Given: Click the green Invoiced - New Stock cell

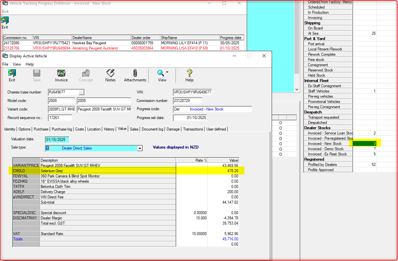Looking at the screenshot, I should pyautogui.click(x=365, y=144).
